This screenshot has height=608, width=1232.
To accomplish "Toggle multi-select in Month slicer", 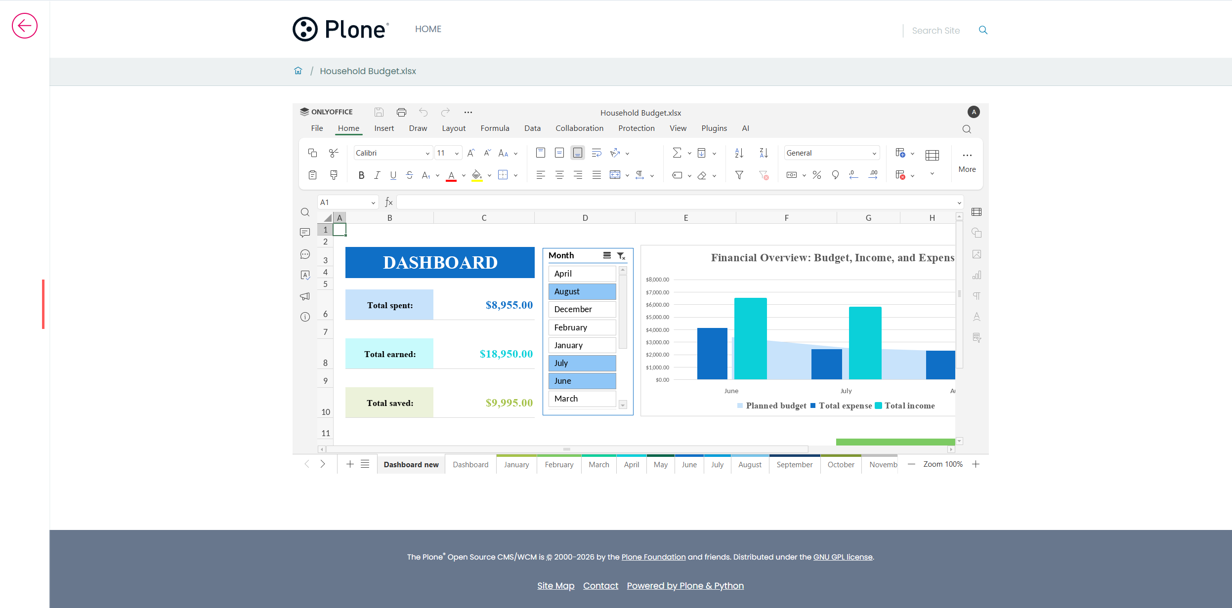I will pos(607,255).
